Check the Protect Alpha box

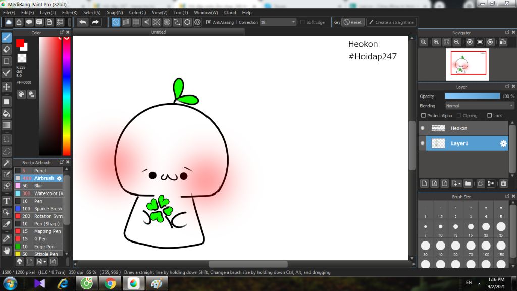tap(424, 116)
